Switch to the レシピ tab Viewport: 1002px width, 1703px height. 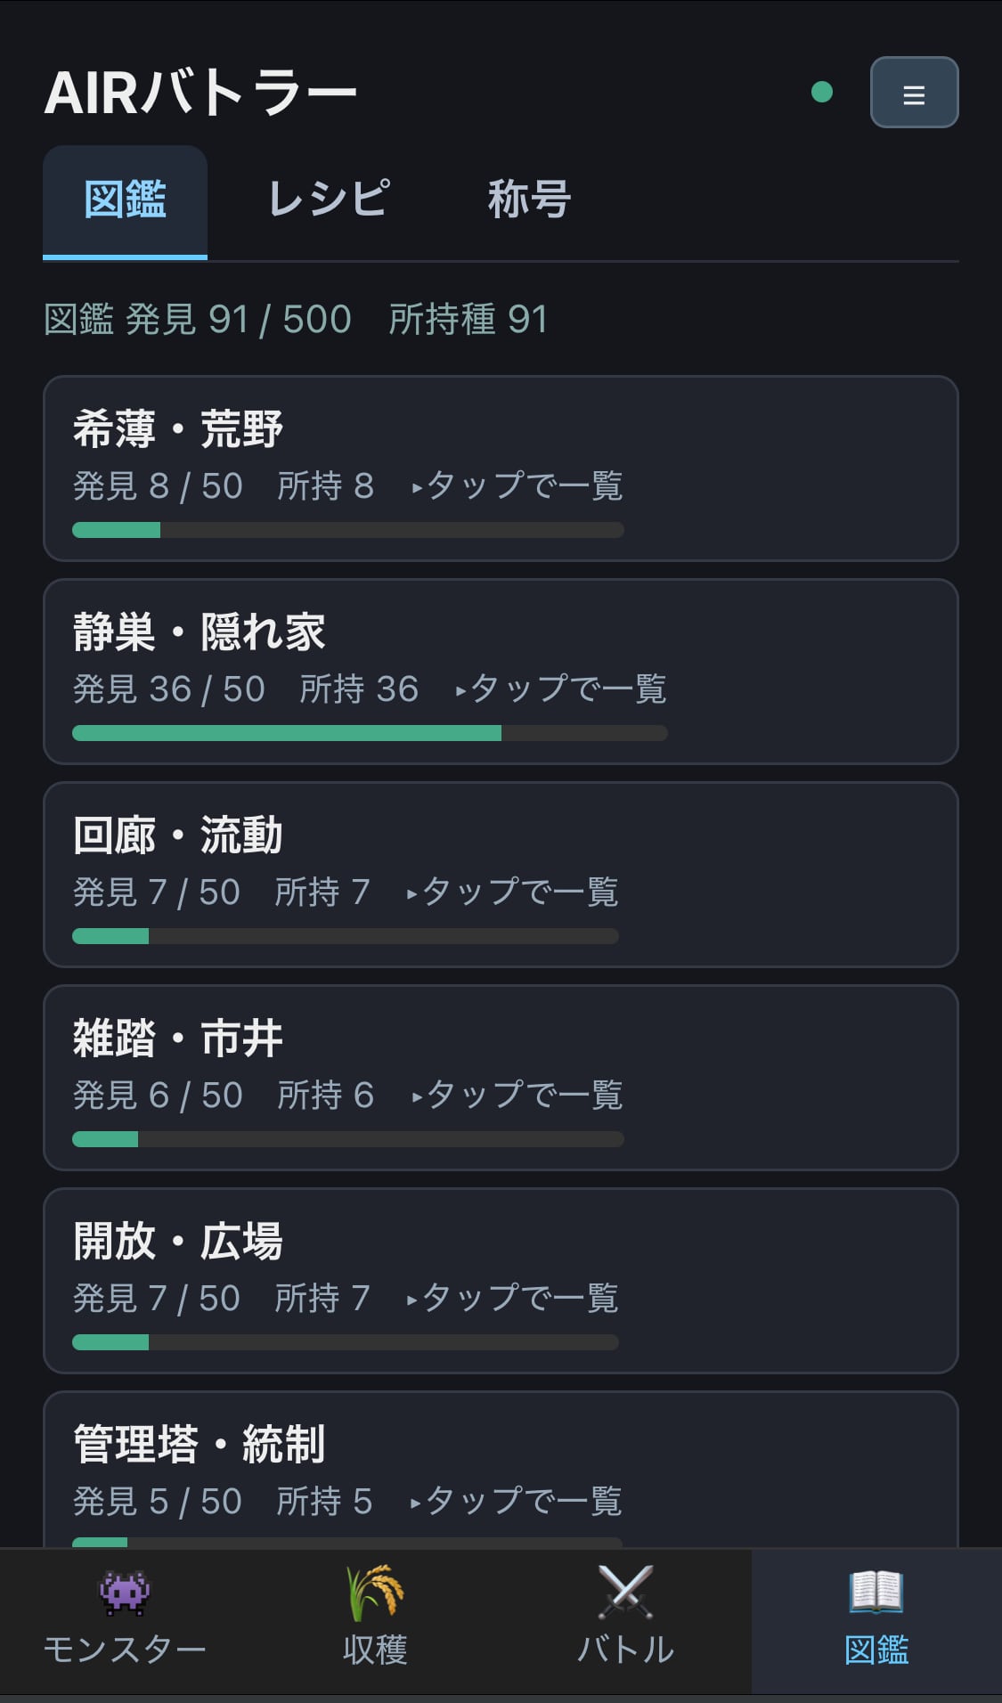tap(329, 200)
